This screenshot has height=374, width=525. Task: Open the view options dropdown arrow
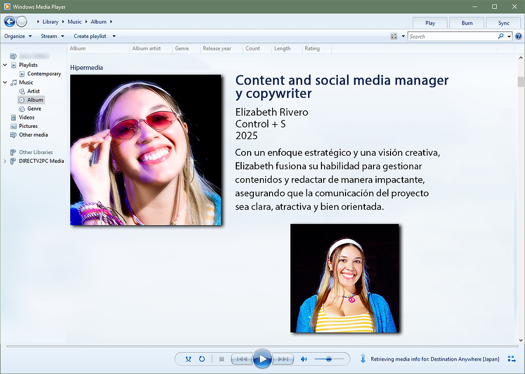[403, 36]
